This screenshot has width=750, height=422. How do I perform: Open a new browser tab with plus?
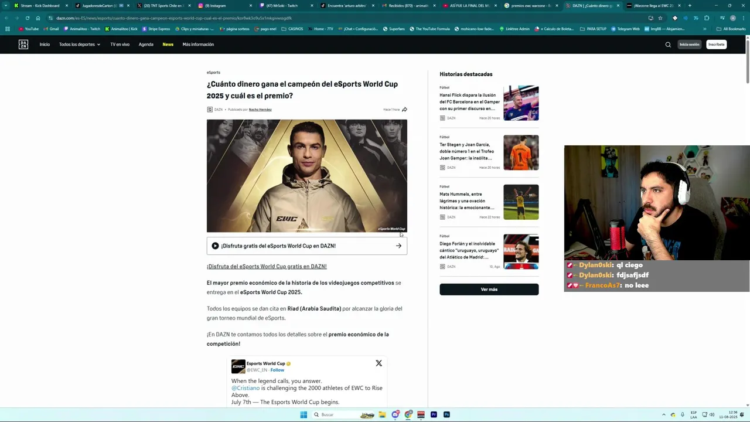click(689, 6)
